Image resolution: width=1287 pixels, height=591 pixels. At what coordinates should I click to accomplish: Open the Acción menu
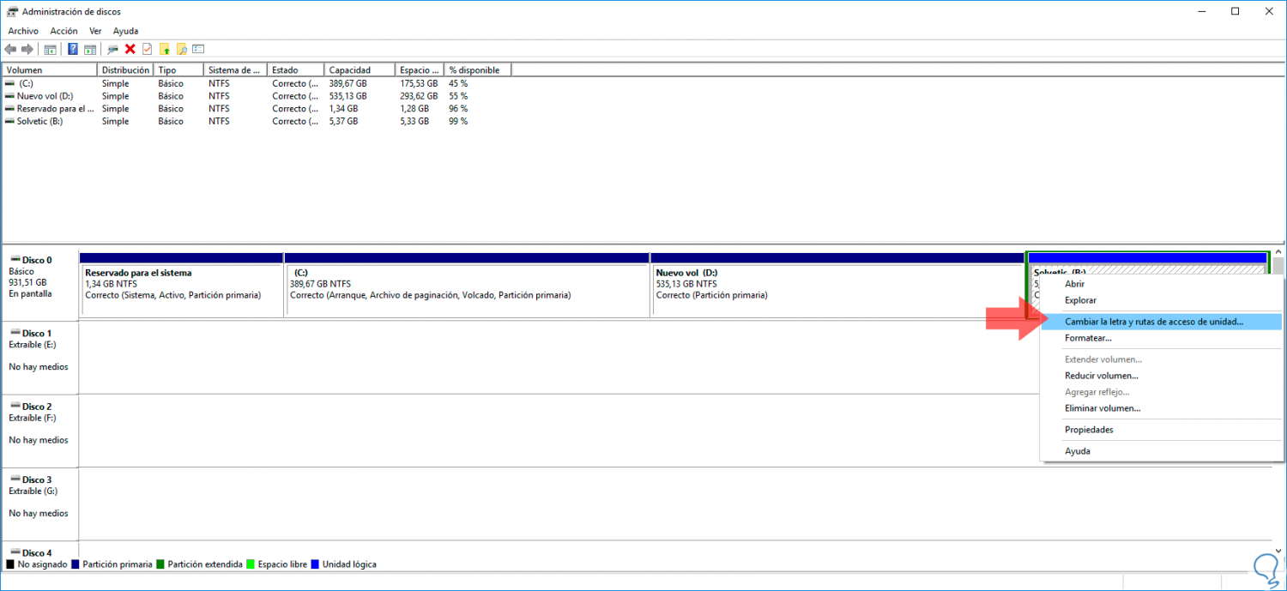(64, 31)
